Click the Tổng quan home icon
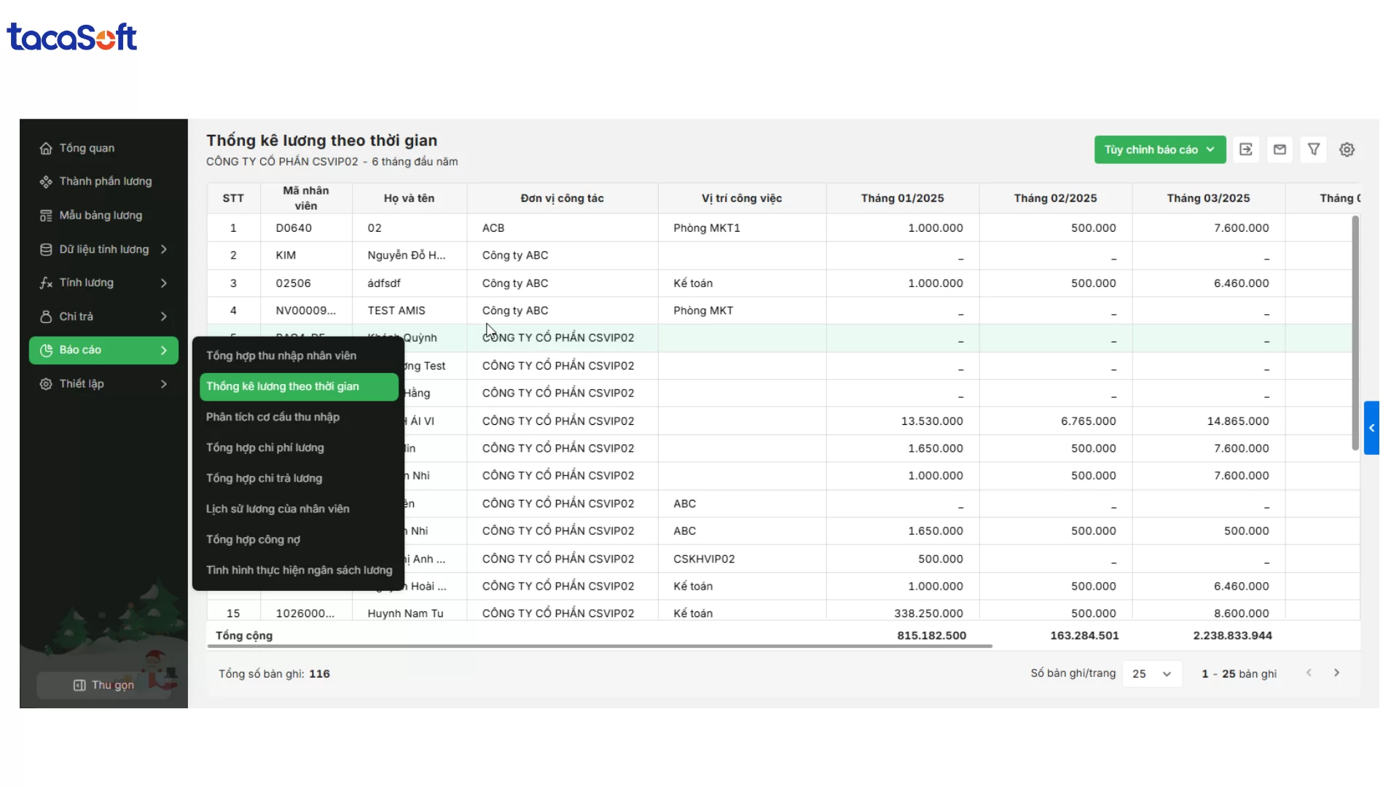The width and height of the screenshot is (1399, 787). (46, 148)
